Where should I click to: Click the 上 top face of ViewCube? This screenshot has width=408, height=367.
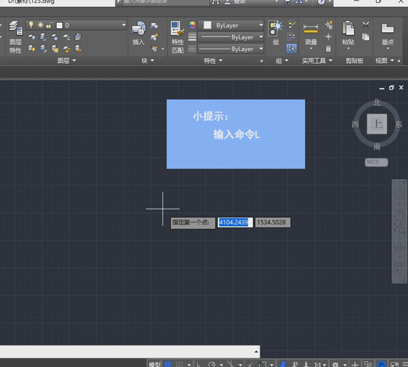click(377, 124)
